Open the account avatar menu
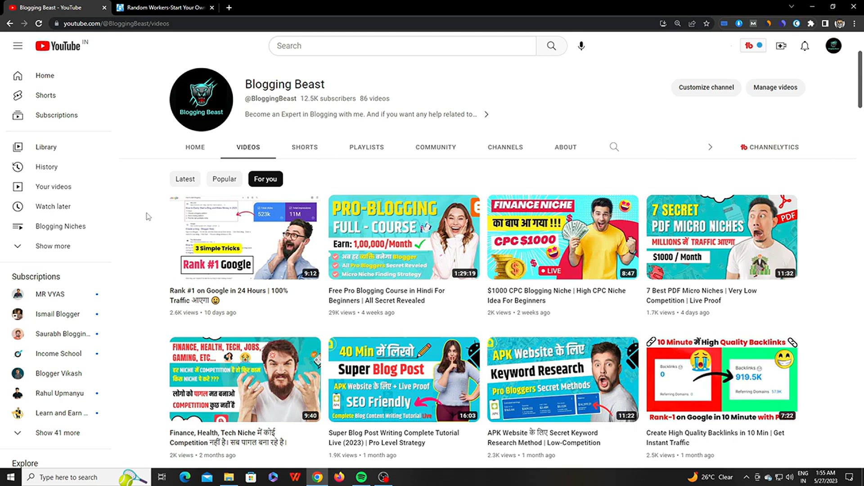The height and width of the screenshot is (486, 864). coord(833,45)
